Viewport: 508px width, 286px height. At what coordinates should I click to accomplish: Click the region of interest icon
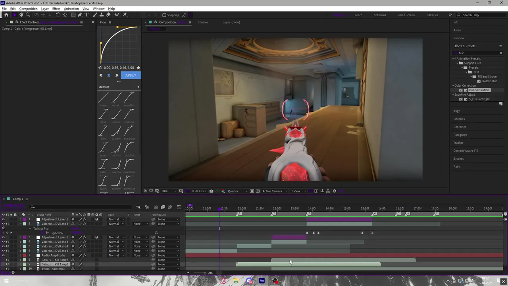click(252, 191)
